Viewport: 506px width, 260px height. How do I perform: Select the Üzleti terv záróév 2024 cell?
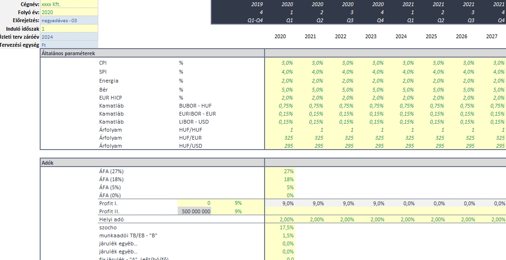pos(69,37)
